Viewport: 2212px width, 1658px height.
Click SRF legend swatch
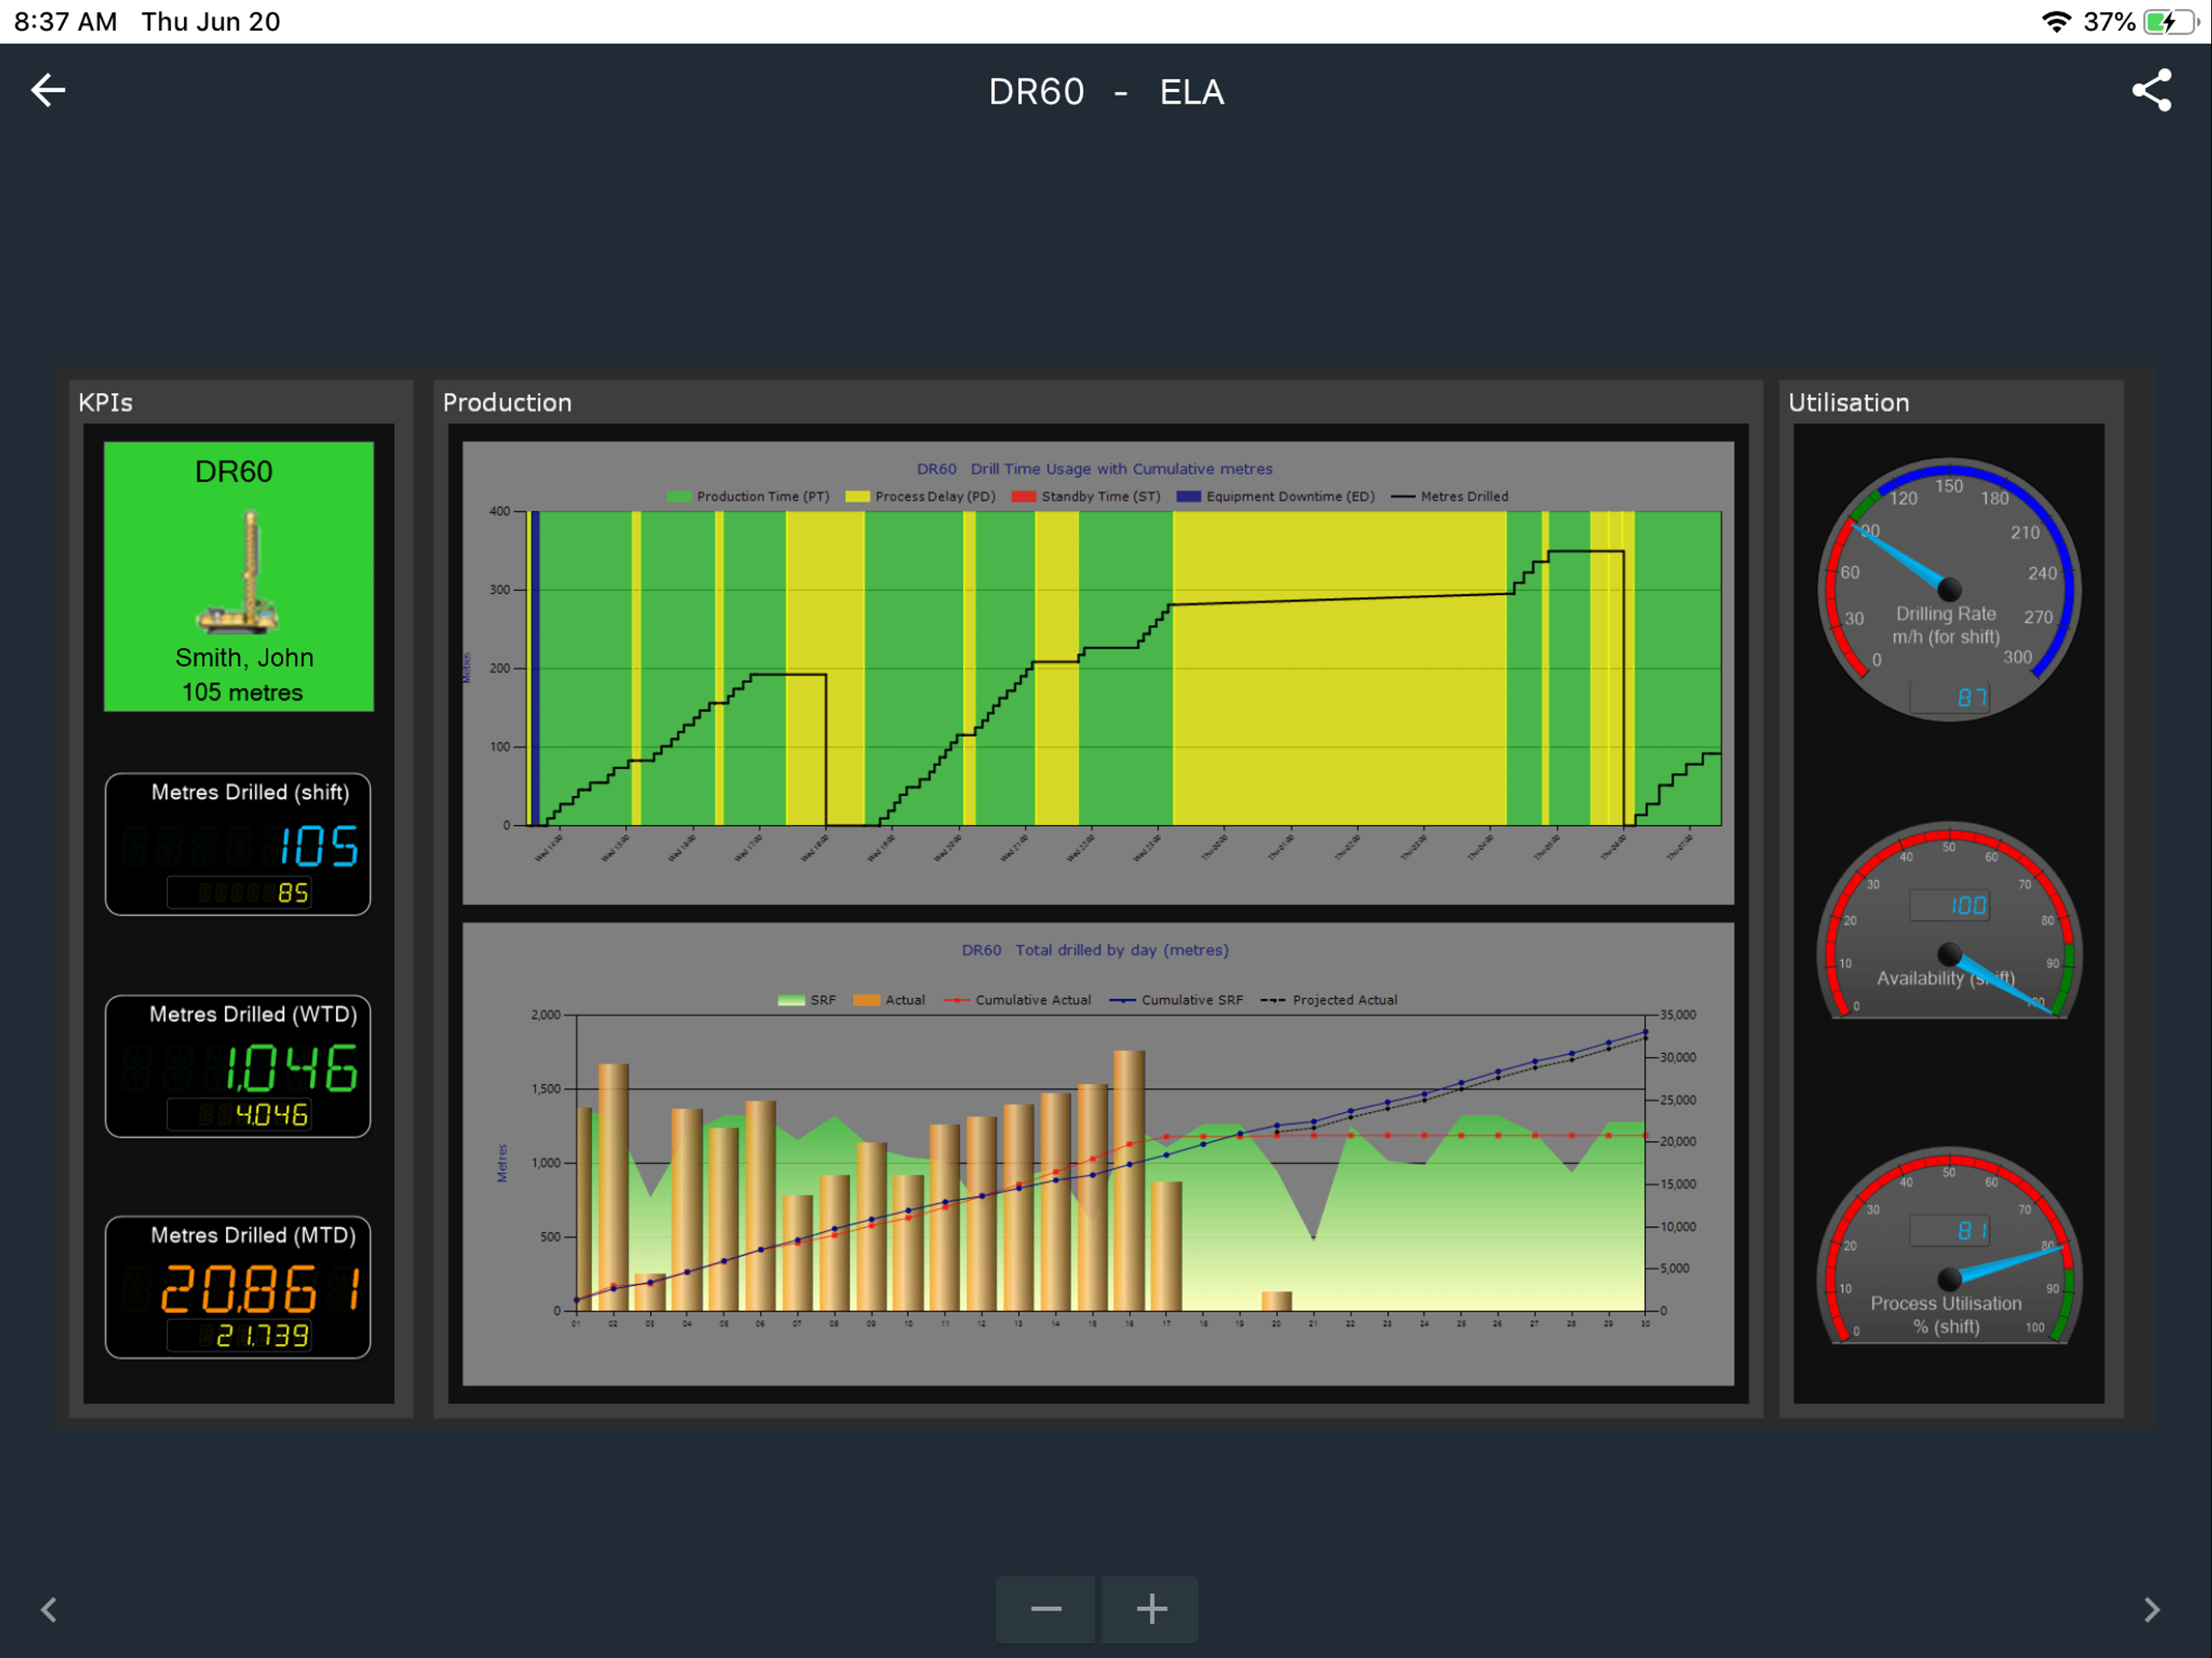click(791, 1000)
